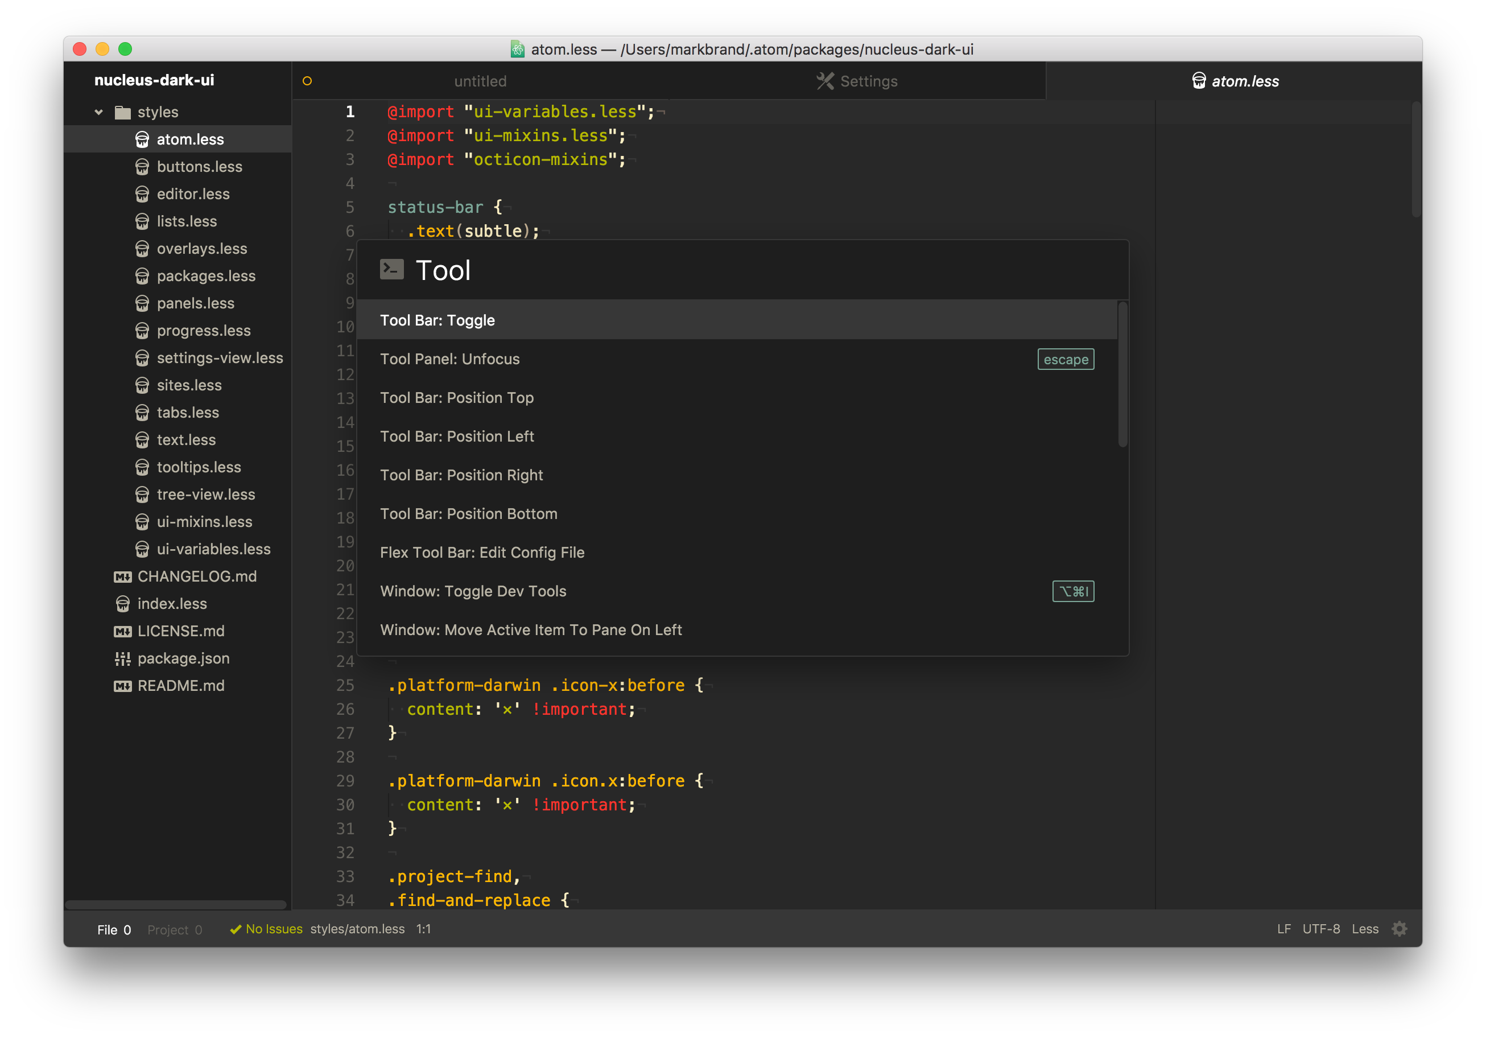Click the File 0 linter button
Viewport: 1486px width, 1038px height.
tap(114, 929)
